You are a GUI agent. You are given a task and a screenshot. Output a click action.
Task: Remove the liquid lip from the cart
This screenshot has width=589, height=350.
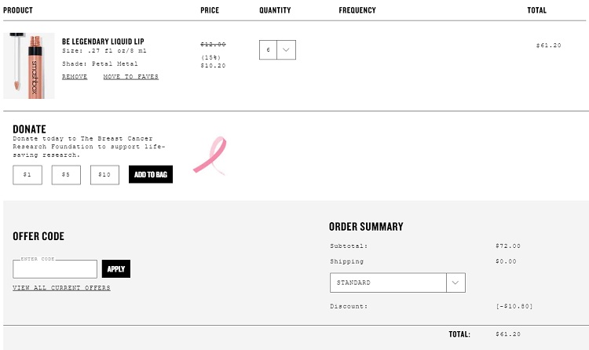point(75,77)
